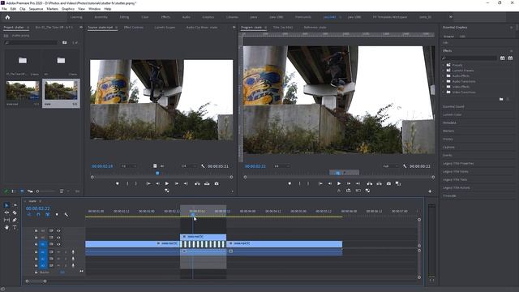This screenshot has height=292, width=519.
Task: Click Lift button in Program monitor
Action: coord(370,183)
